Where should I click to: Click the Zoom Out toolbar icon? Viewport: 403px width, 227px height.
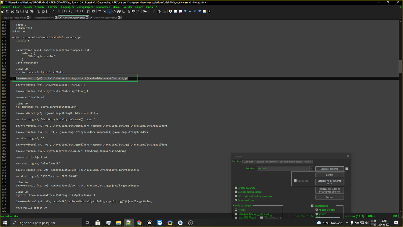click(x=82, y=11)
